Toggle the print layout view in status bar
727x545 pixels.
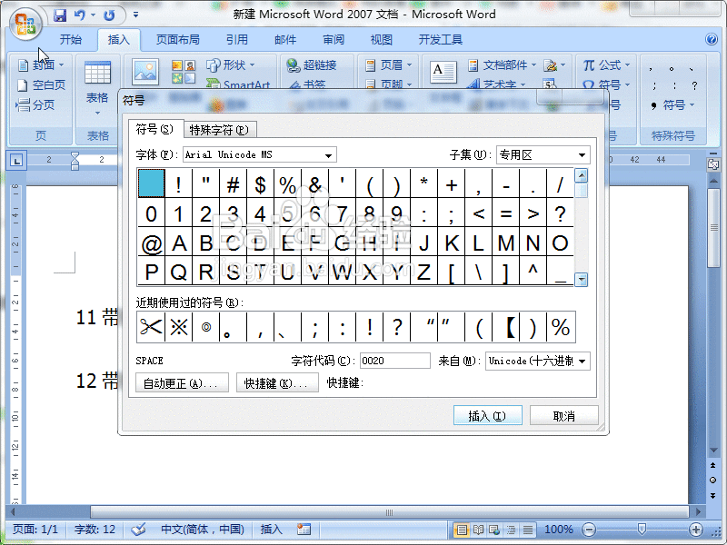pyautogui.click(x=463, y=530)
